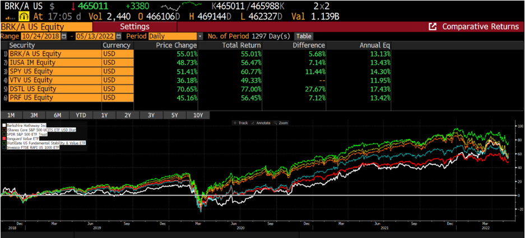Click the 1297 Day(s) period count
Screen dimensions: 525x238
click(x=271, y=36)
